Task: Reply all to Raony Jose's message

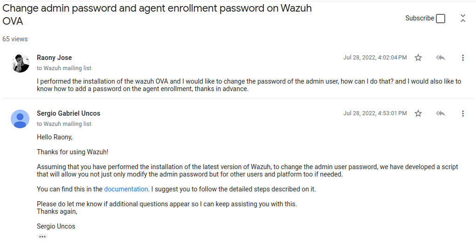Action: [x=441, y=58]
